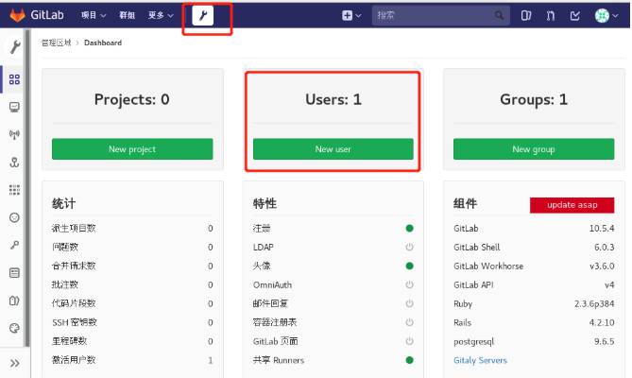Click the GitLab Shell 6.0.3 value

click(x=605, y=247)
